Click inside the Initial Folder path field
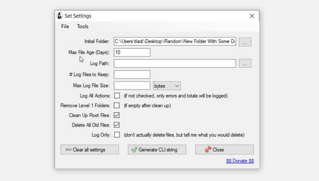Image resolution: width=319 pixels, height=181 pixels. pos(175,41)
